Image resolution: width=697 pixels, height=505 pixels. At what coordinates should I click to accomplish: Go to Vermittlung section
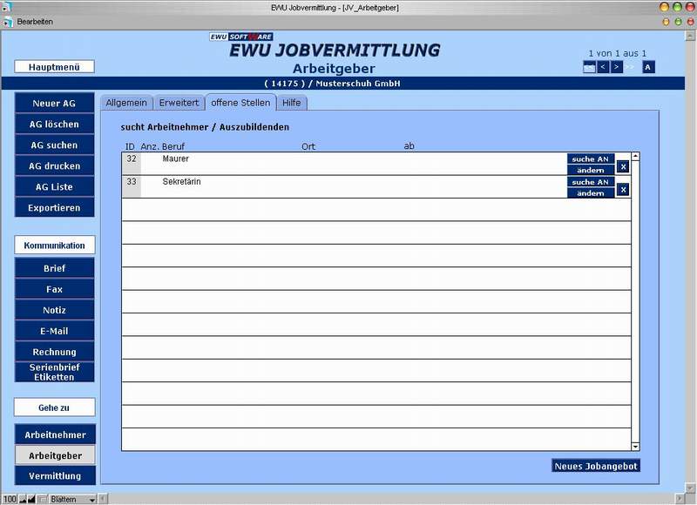click(x=55, y=475)
